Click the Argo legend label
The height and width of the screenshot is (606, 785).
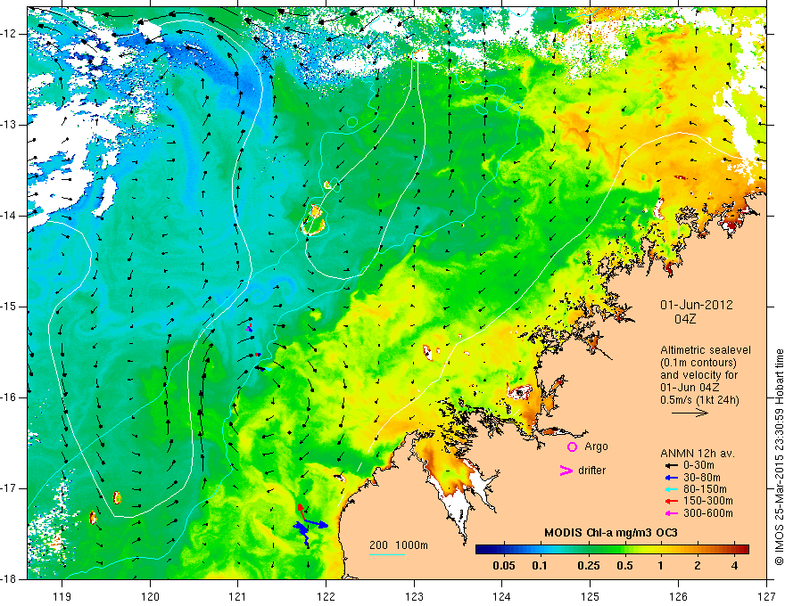596,446
